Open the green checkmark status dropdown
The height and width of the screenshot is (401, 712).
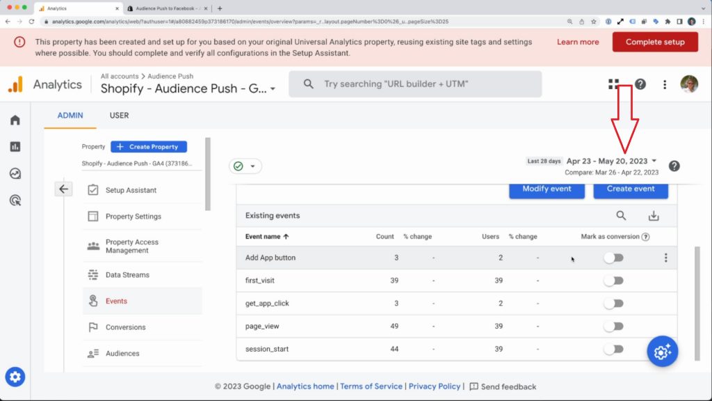(x=245, y=166)
